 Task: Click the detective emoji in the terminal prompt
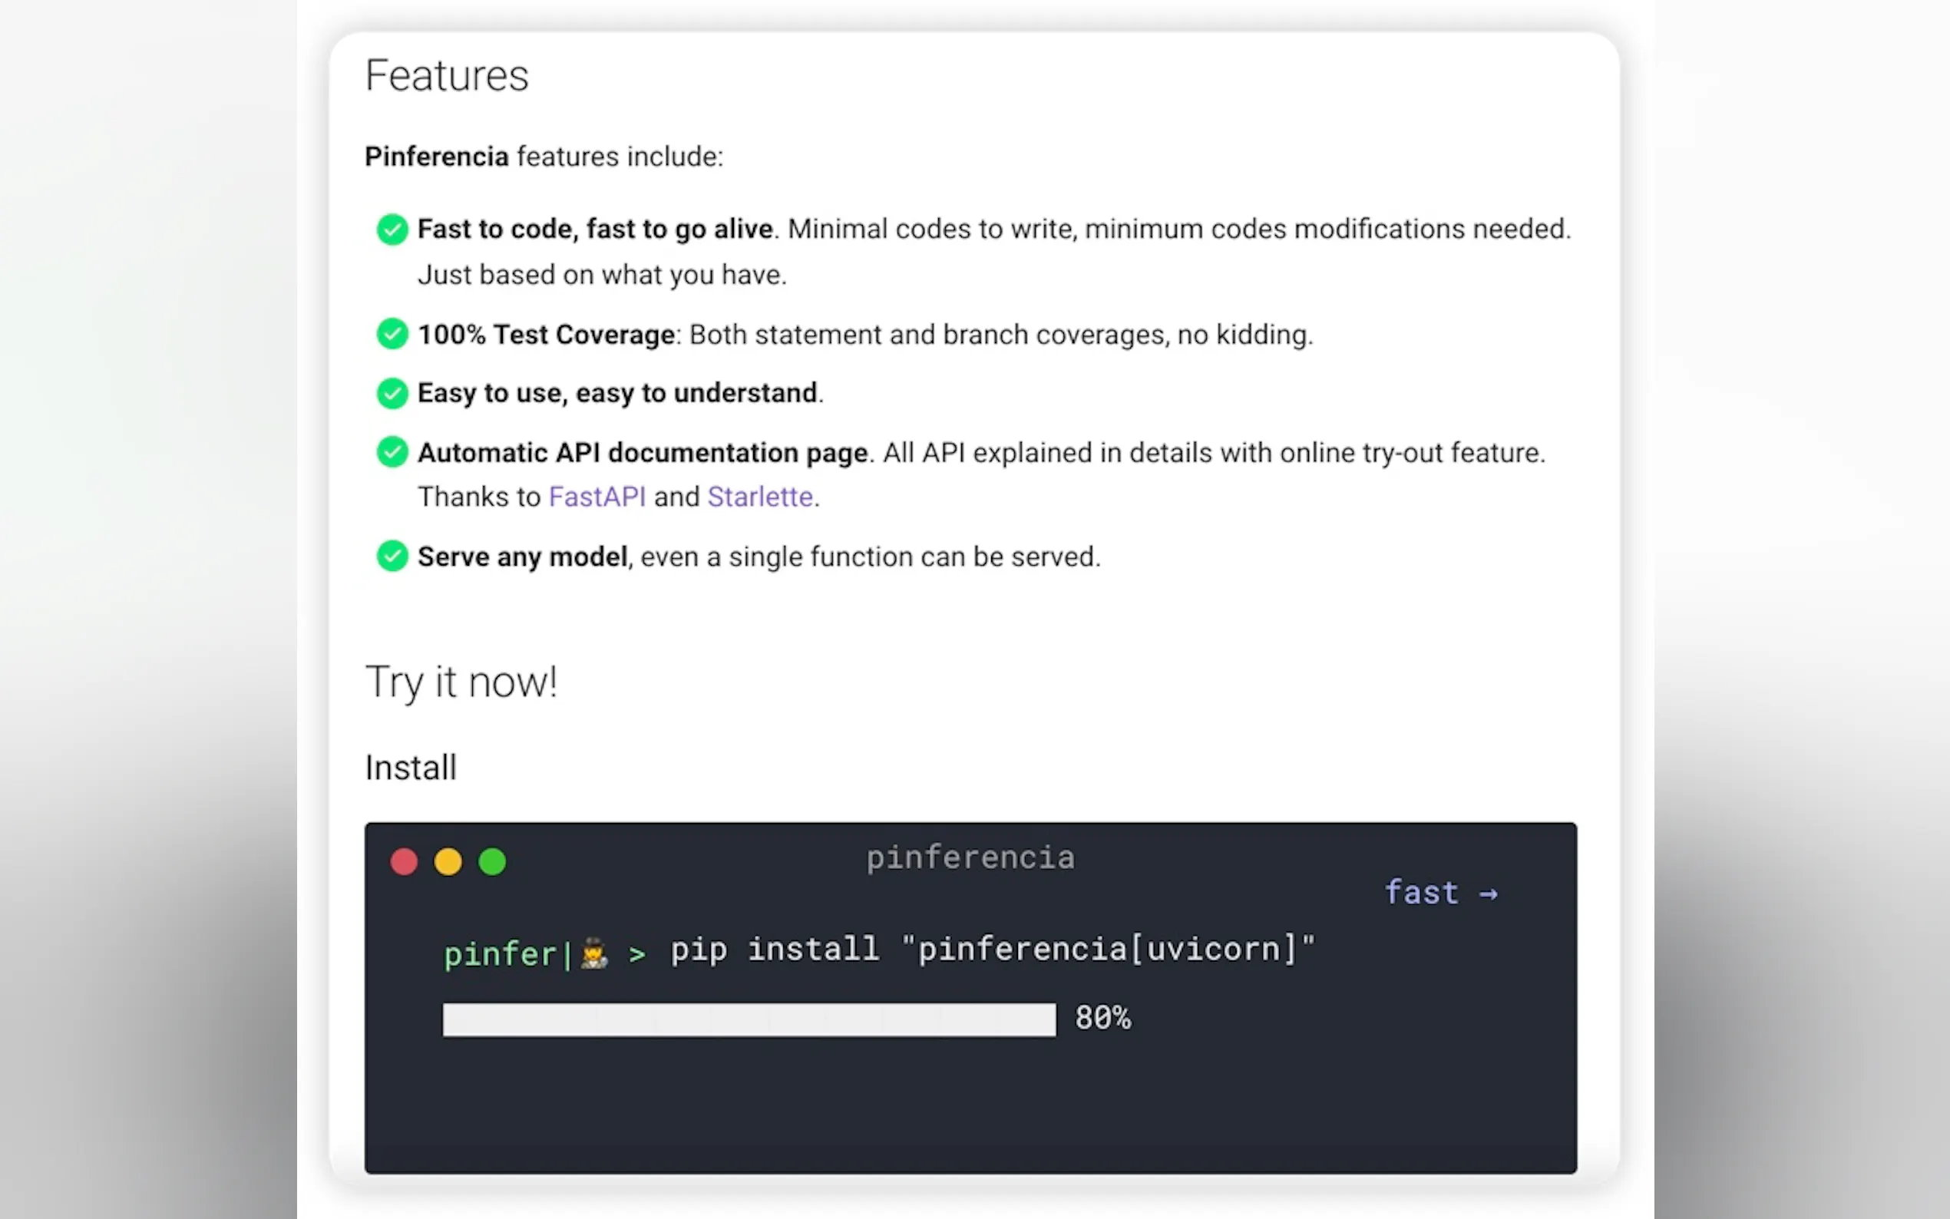tap(594, 953)
